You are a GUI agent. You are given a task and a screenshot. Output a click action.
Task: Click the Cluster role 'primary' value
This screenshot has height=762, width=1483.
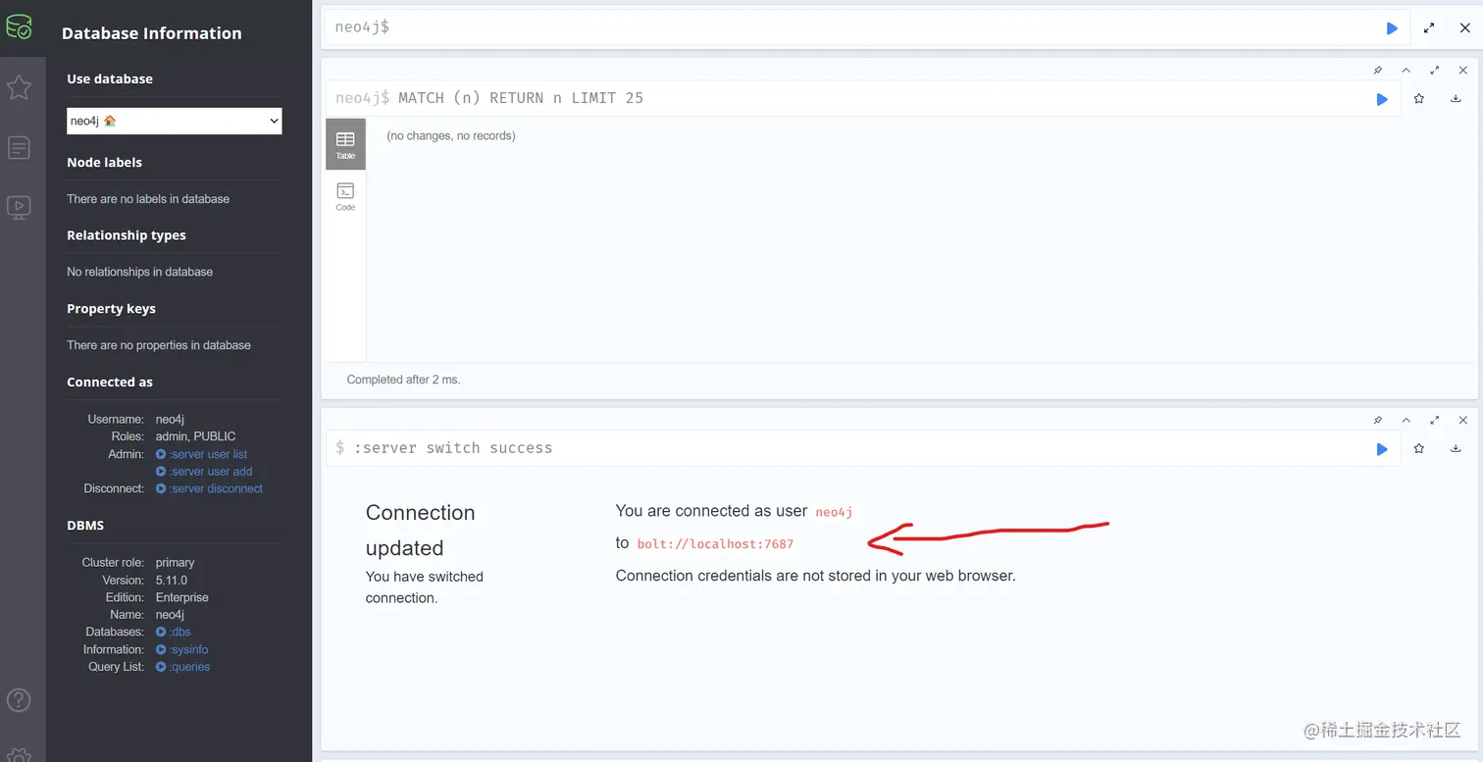[176, 563]
